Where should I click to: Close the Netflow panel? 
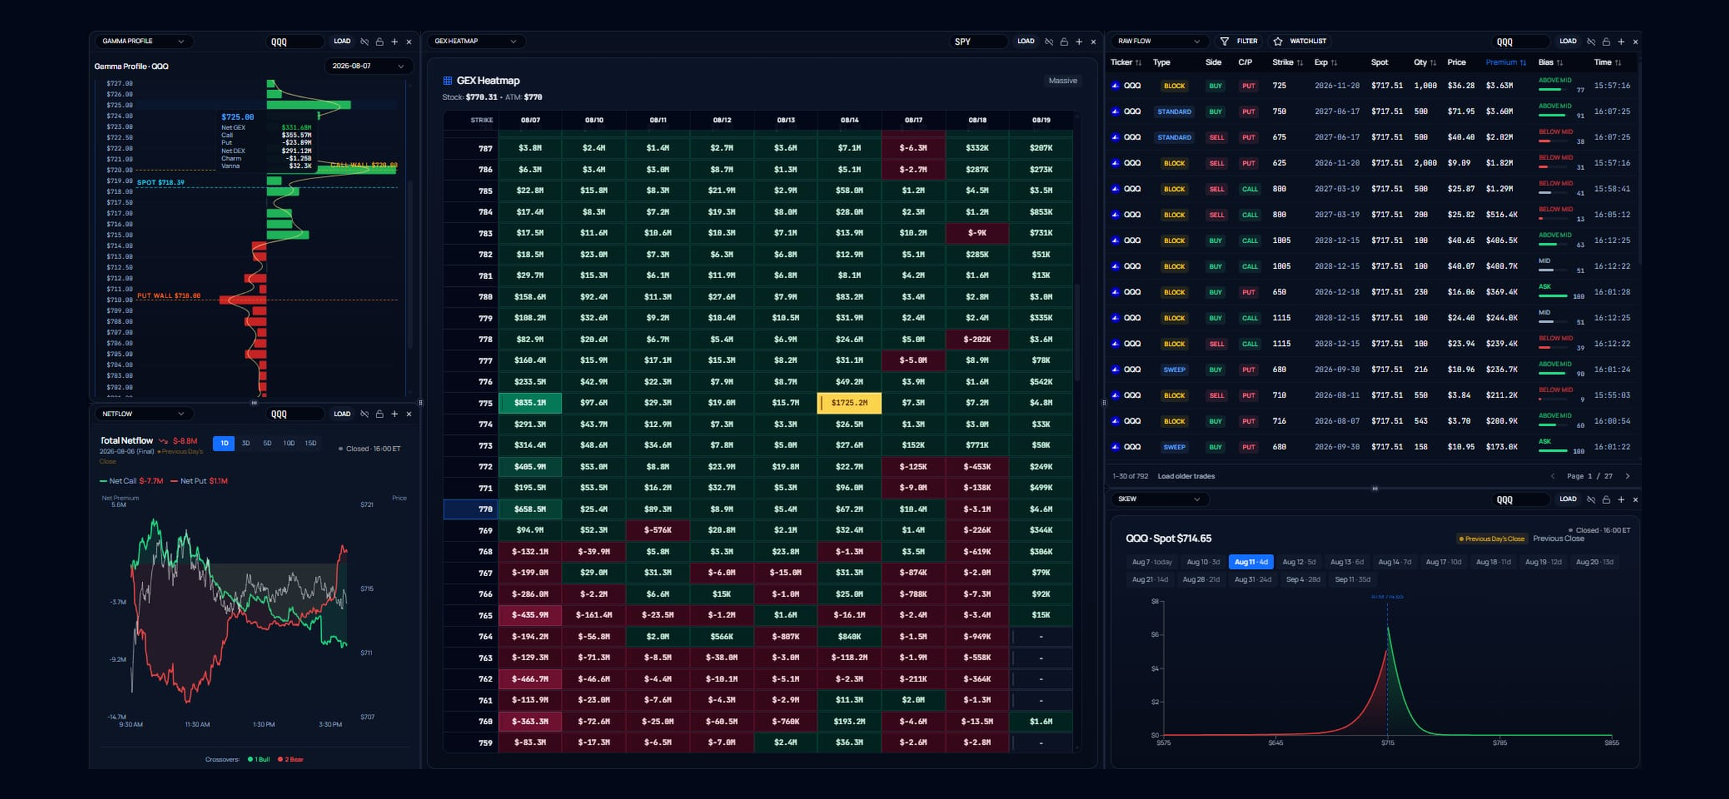[410, 414]
